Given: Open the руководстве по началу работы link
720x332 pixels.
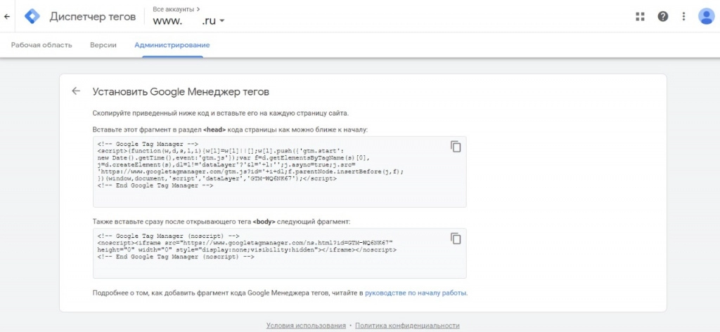Looking at the screenshot, I should point(416,293).
